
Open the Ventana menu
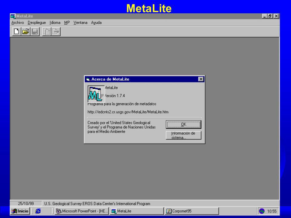coord(80,23)
